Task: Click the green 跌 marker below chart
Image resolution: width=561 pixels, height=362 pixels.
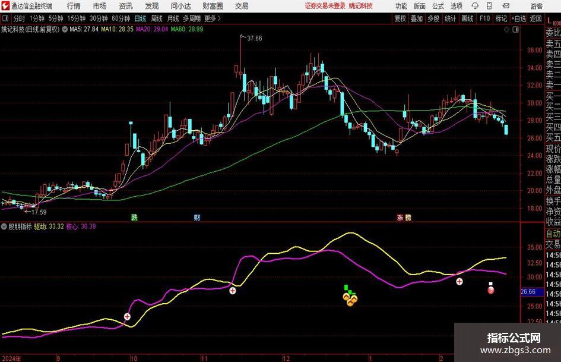Action: tap(134, 218)
